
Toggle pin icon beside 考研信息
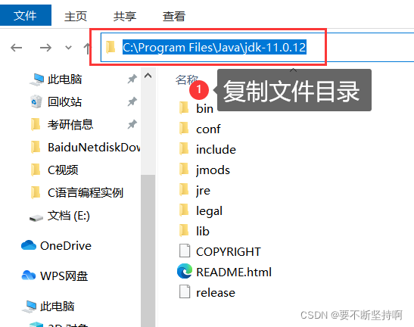[x=132, y=124]
